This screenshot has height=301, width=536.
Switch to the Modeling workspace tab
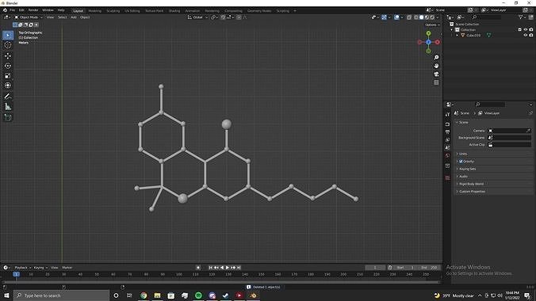(x=95, y=11)
